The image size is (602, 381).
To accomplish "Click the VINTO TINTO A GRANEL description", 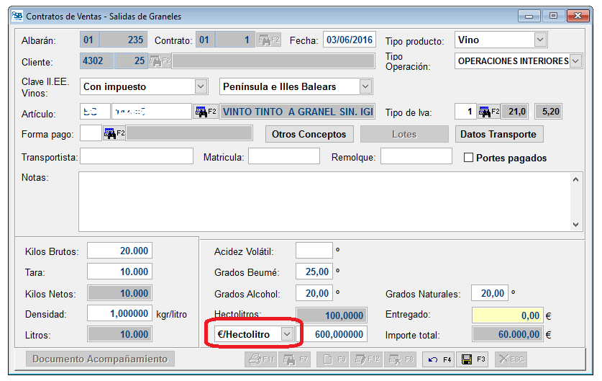I will [298, 112].
